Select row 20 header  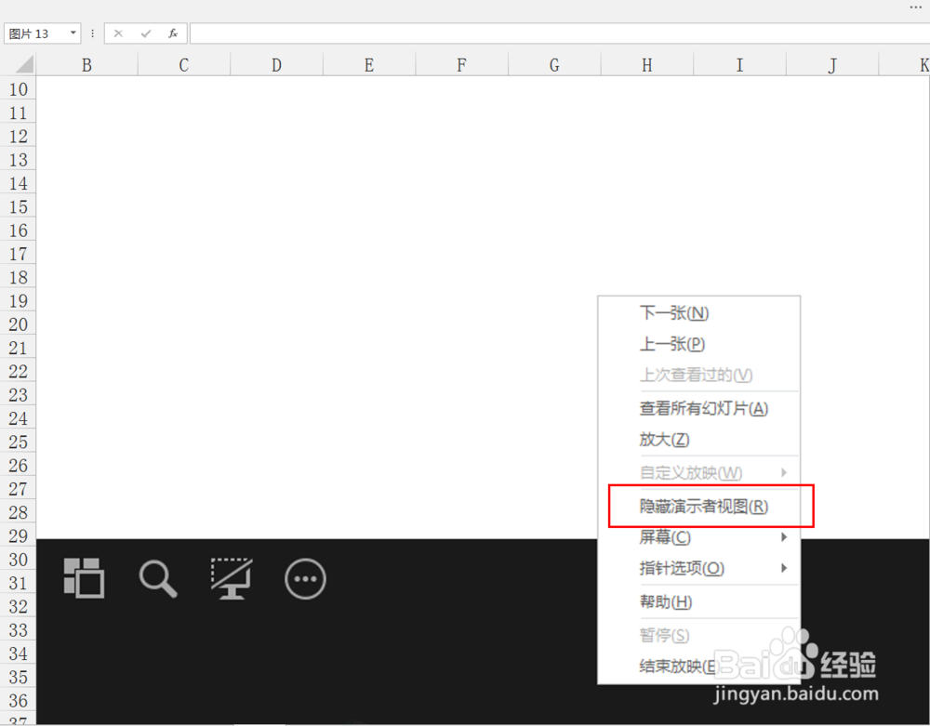pyautogui.click(x=18, y=324)
